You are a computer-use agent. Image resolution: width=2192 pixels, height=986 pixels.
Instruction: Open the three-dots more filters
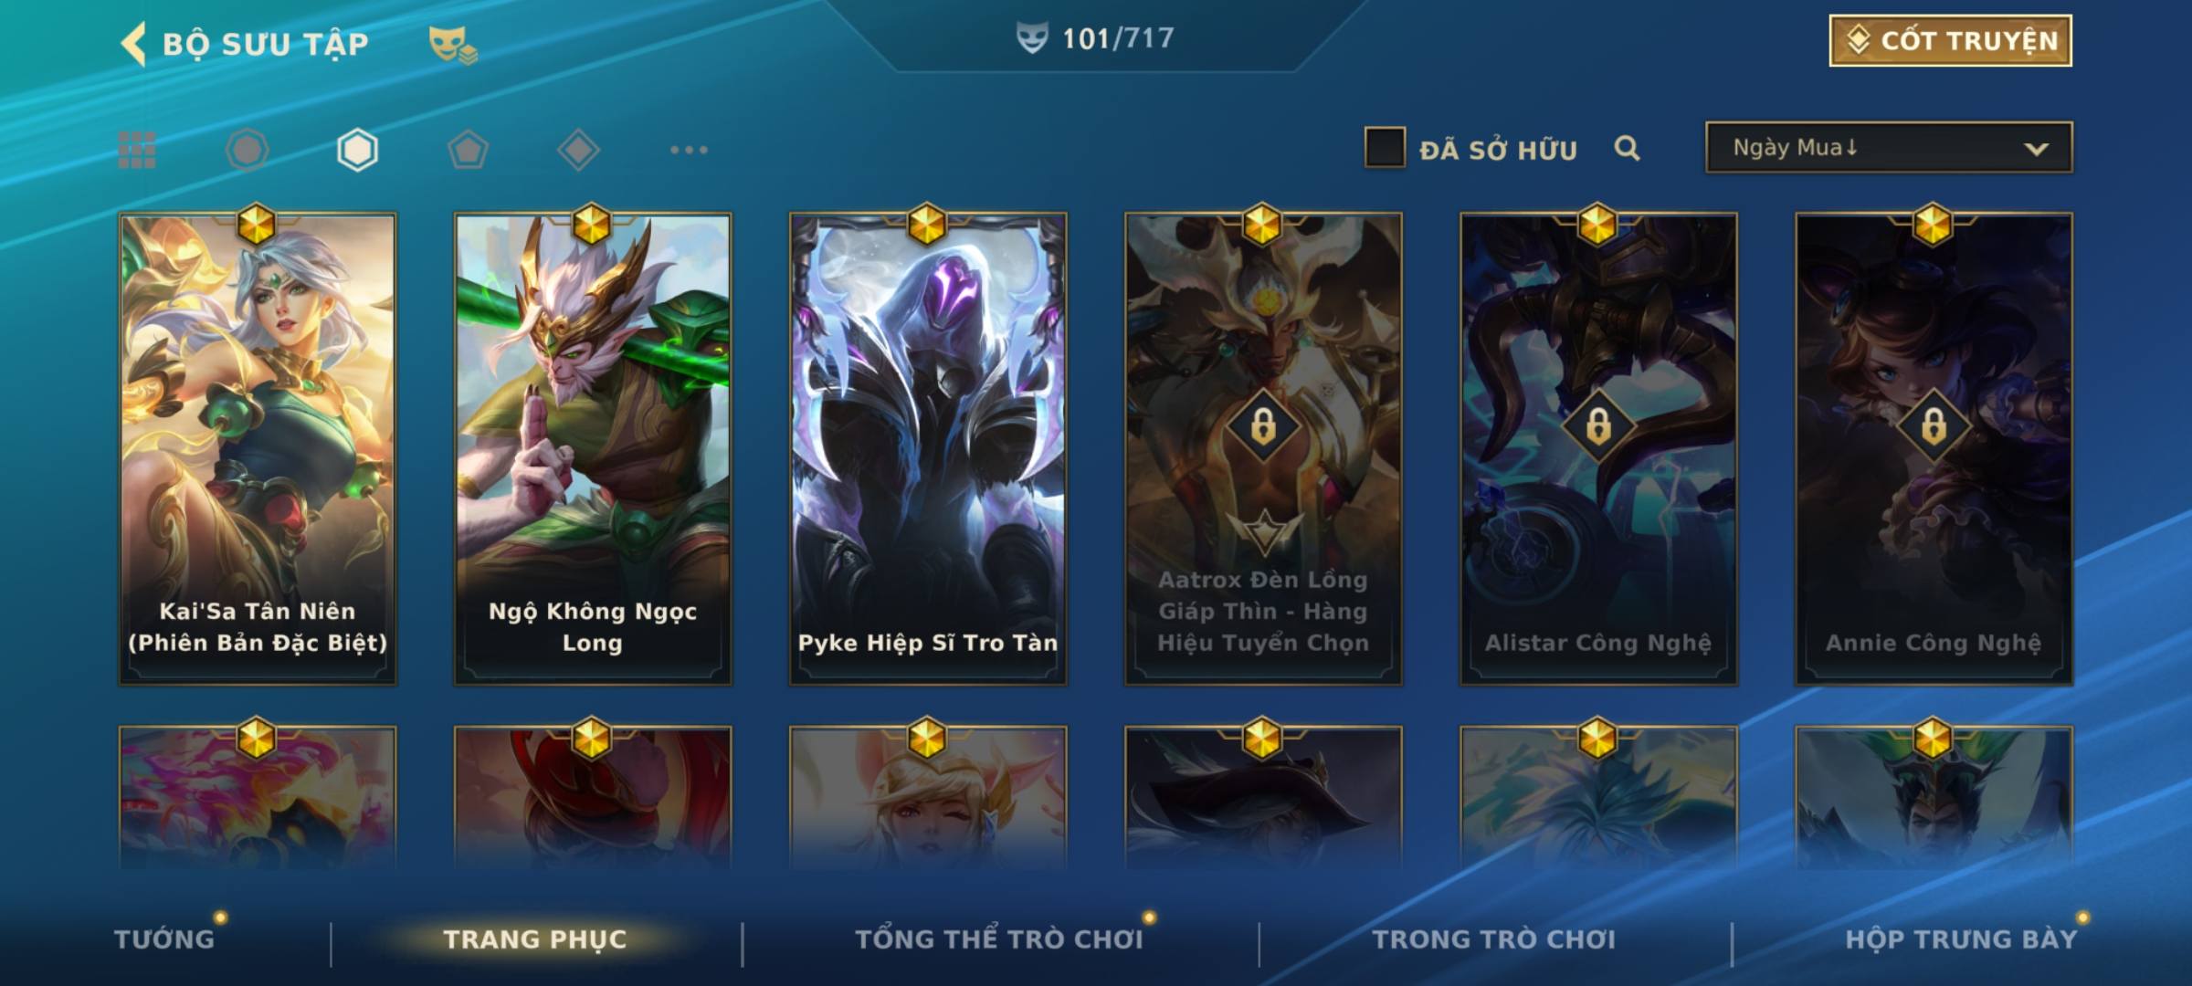point(689,150)
